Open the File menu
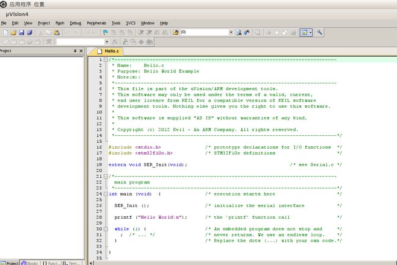This screenshot has width=397, height=265. click(4, 23)
